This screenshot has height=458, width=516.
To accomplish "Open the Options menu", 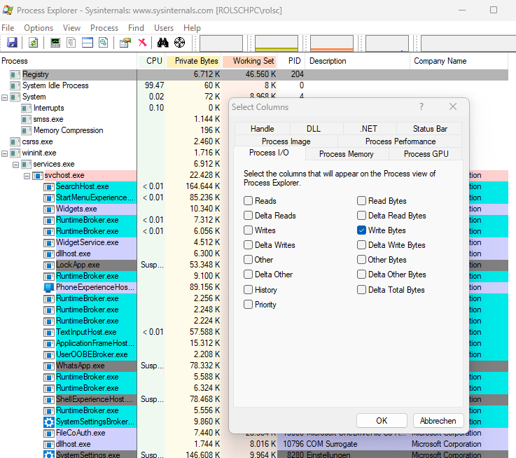I will tap(39, 28).
